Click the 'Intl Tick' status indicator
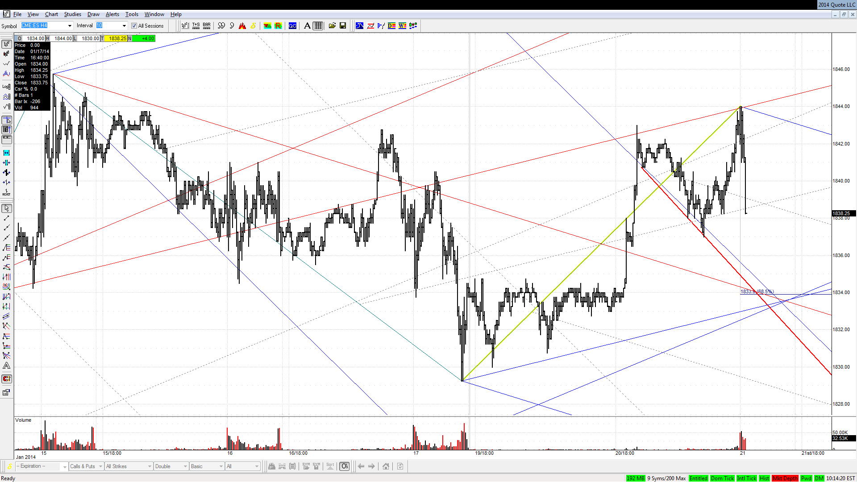Viewport: 857px width, 482px height. [x=746, y=478]
